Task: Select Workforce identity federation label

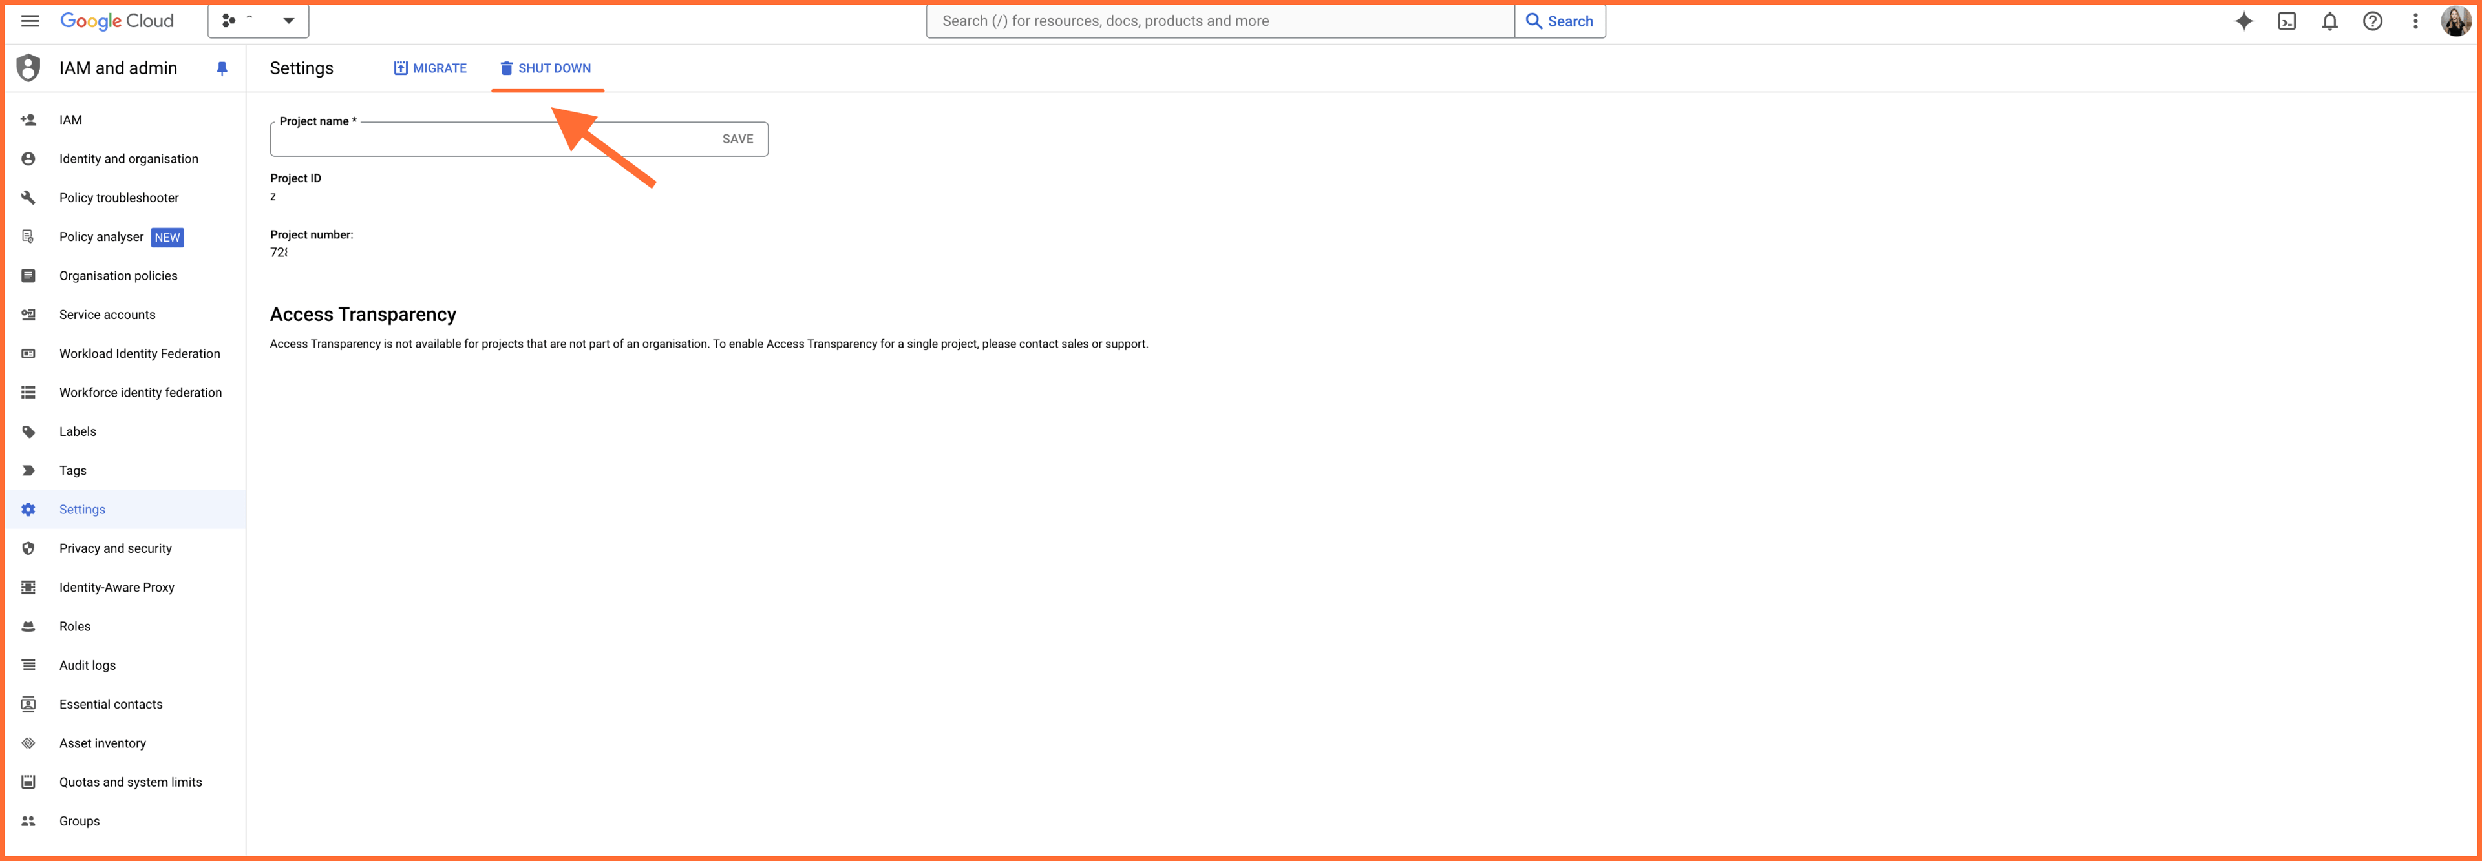Action: pos(141,393)
